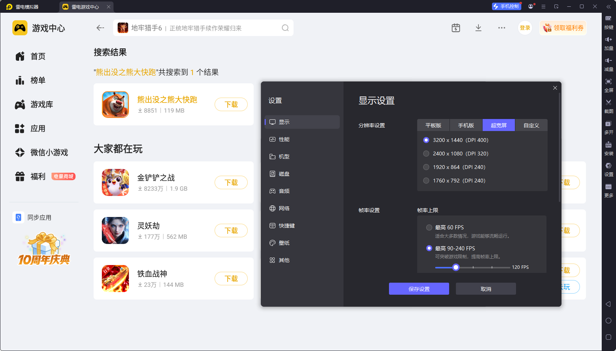Download 熊出没之熊大快跑 game
Image resolution: width=616 pixels, height=351 pixels.
231,104
